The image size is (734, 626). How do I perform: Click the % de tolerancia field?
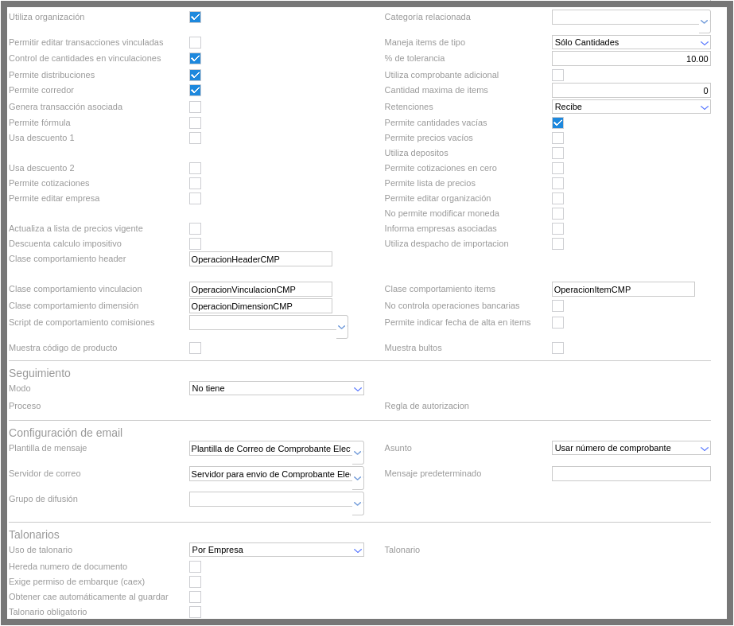pos(631,58)
